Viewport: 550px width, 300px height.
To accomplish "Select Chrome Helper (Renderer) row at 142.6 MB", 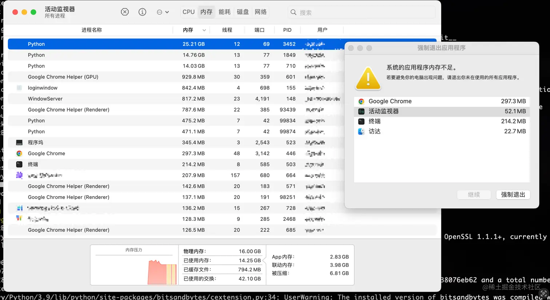I will click(x=176, y=186).
